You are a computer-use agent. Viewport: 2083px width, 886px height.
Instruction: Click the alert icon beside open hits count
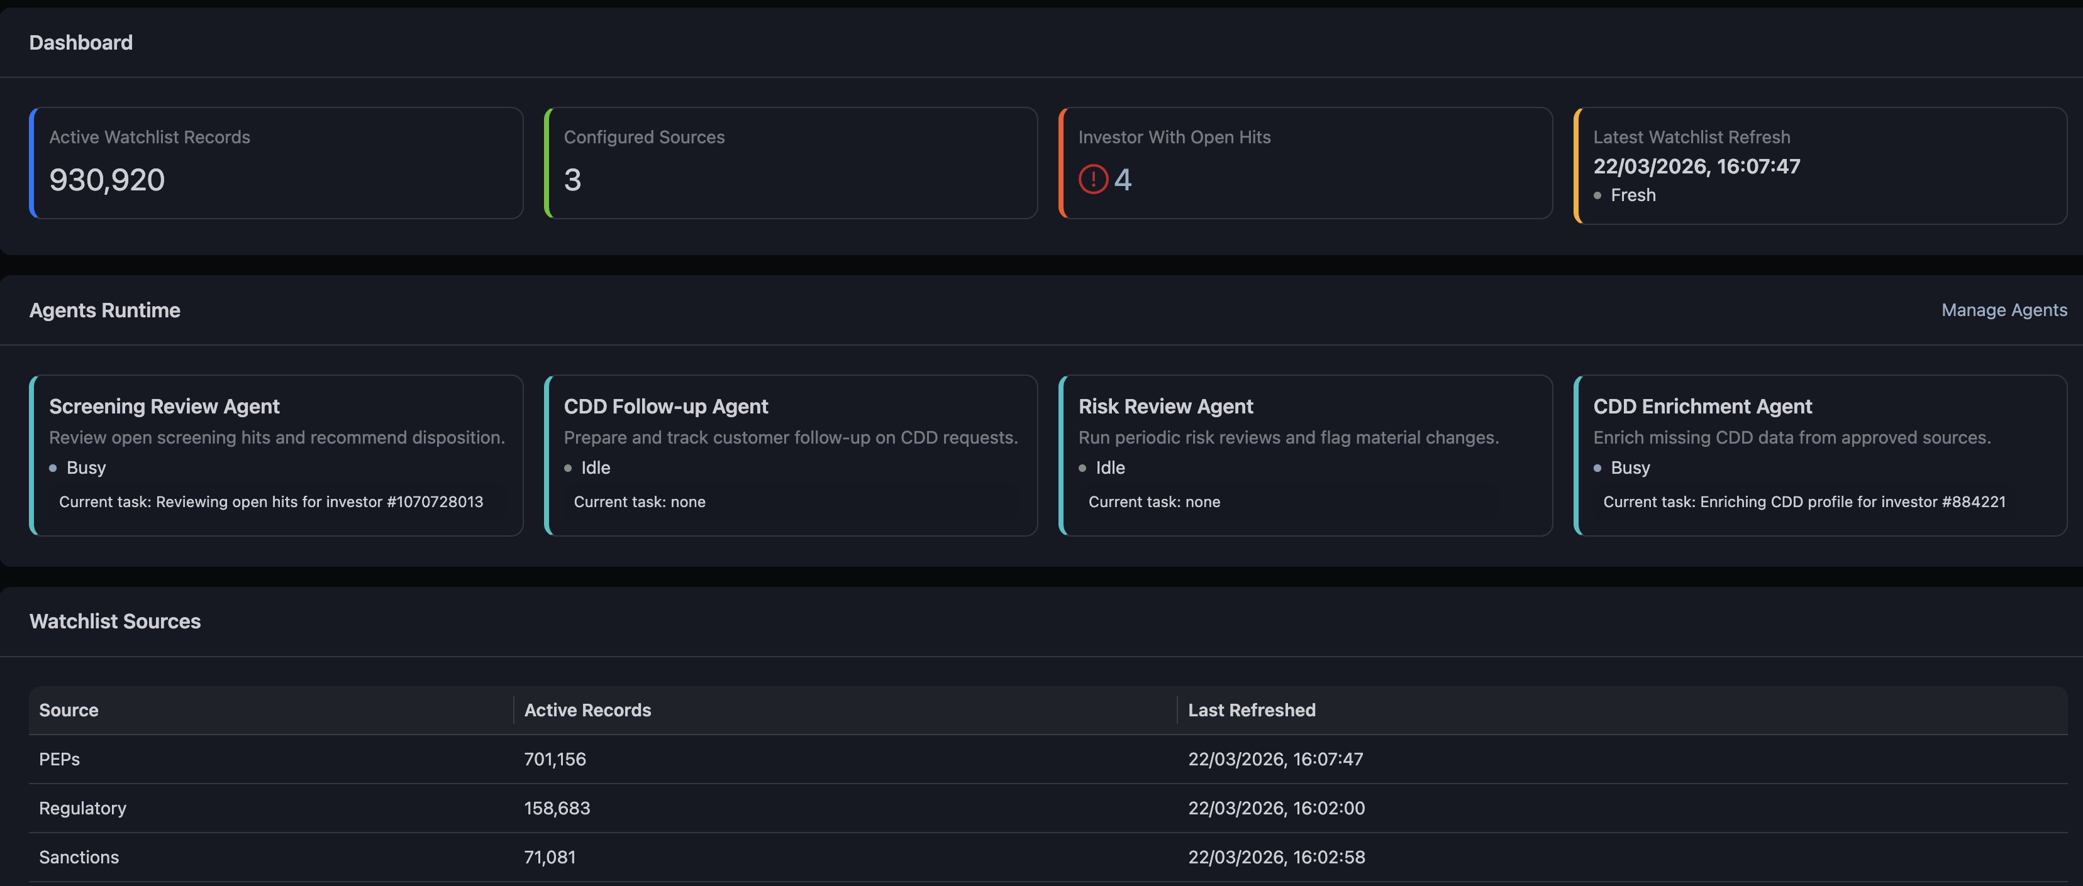1092,179
